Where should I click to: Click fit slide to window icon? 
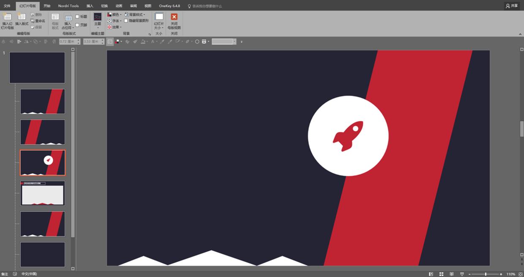519,274
